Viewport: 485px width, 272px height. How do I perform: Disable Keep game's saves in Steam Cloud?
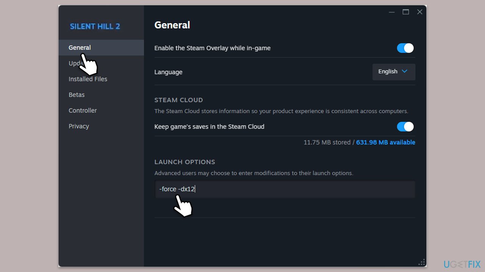click(405, 127)
